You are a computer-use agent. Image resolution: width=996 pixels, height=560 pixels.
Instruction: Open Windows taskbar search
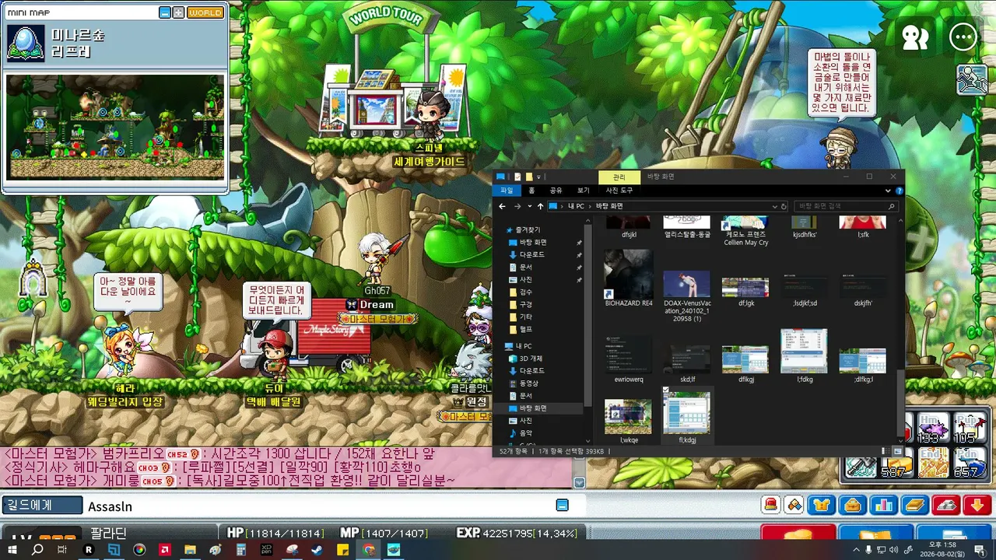click(37, 550)
